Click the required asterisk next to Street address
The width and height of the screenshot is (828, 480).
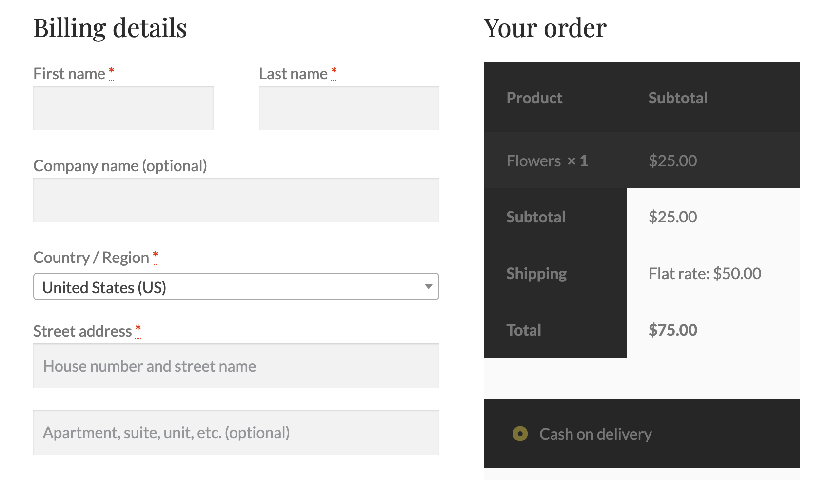(138, 330)
